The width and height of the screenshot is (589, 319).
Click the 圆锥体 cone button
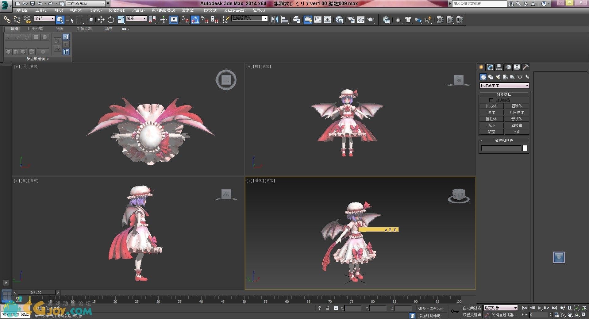(x=517, y=106)
